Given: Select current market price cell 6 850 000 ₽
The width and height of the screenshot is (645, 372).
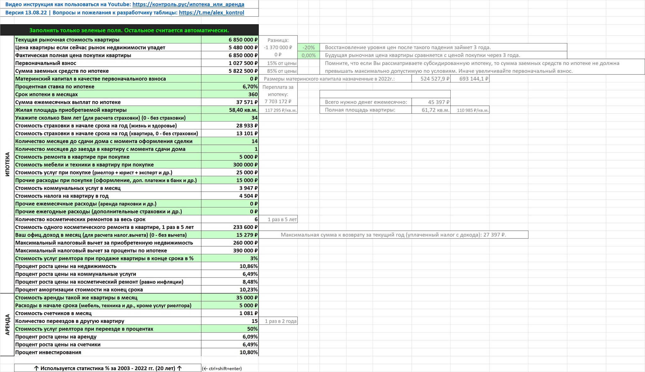Looking at the screenshot, I should [x=230, y=40].
